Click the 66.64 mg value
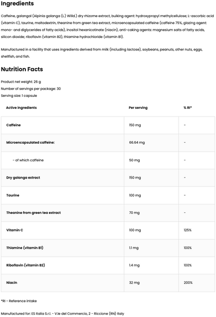The height and width of the screenshot is (317, 216). point(137,142)
